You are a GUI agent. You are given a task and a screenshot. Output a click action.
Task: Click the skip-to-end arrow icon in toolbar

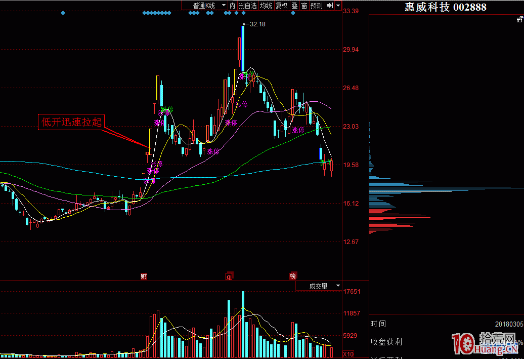point(329,6)
